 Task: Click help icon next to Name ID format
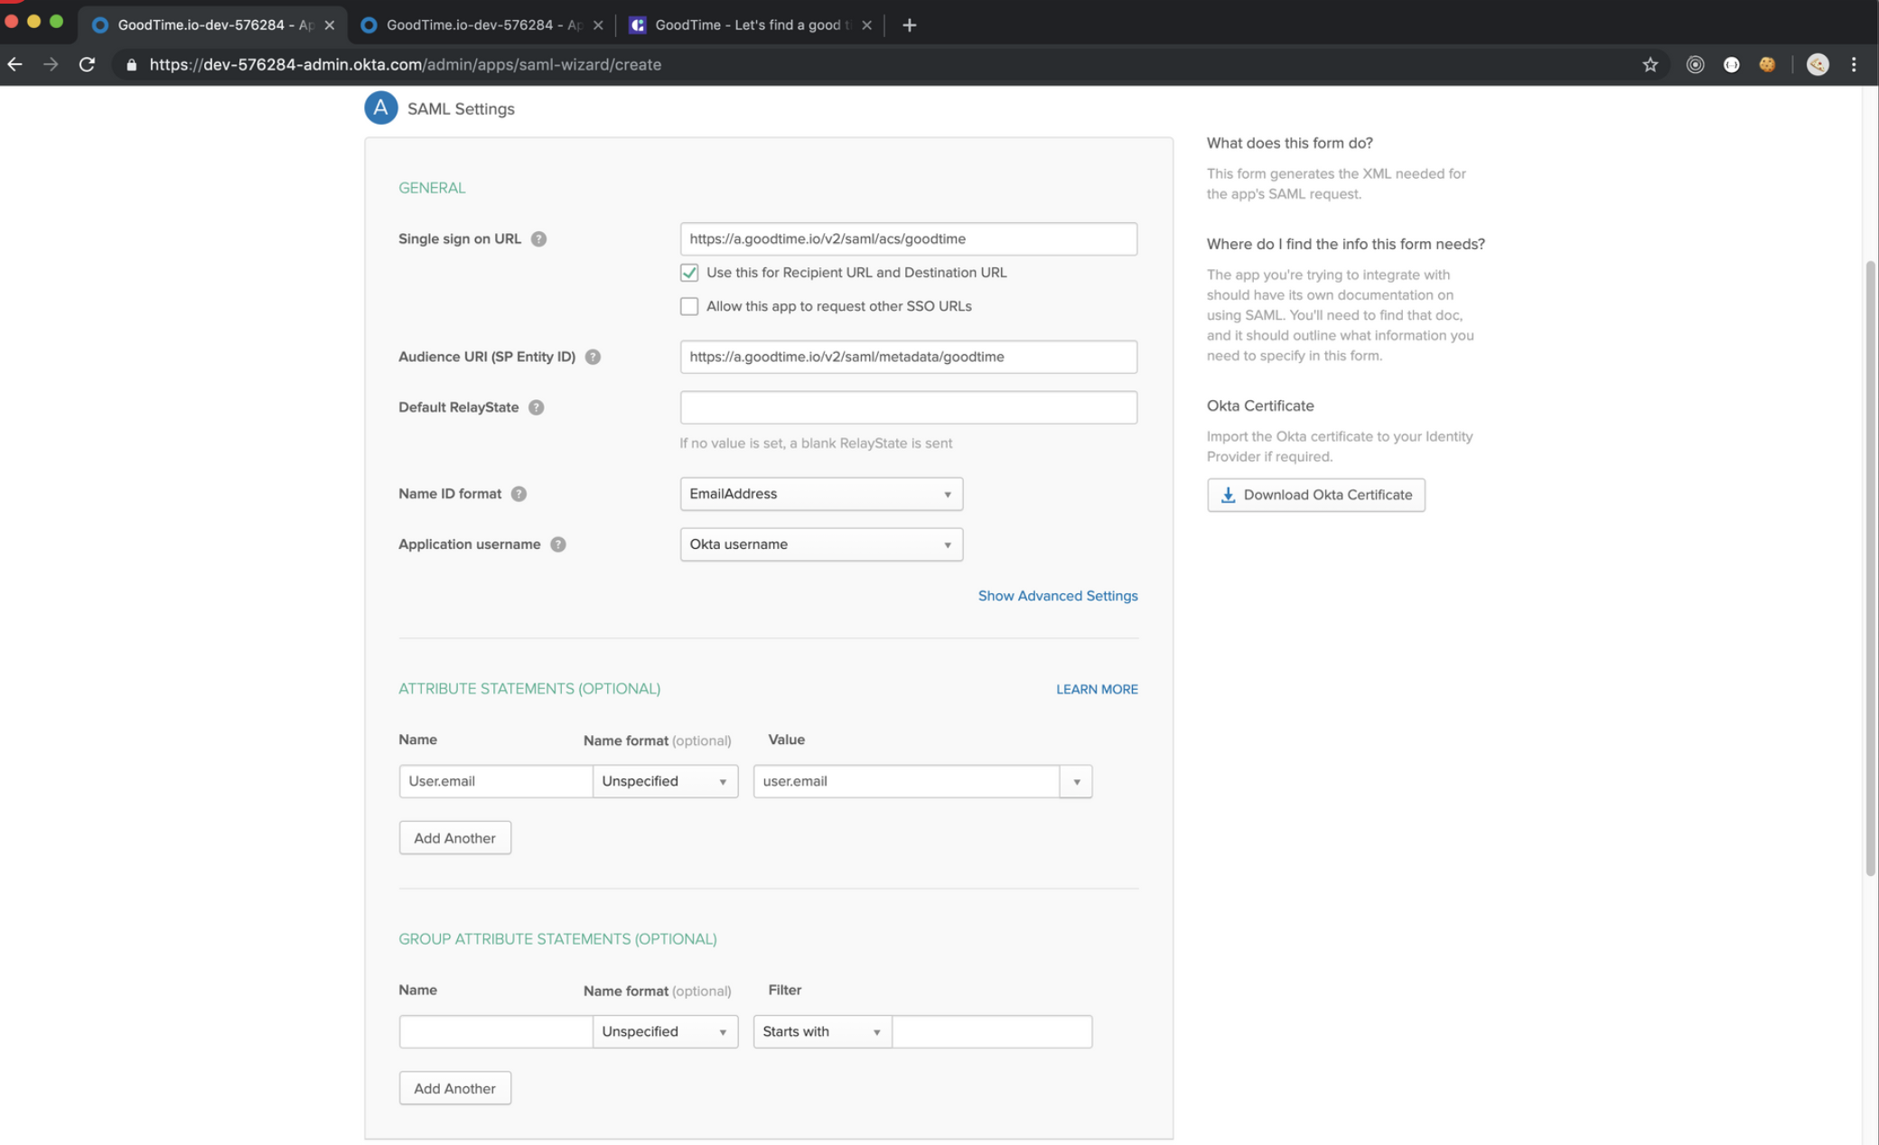coord(519,494)
